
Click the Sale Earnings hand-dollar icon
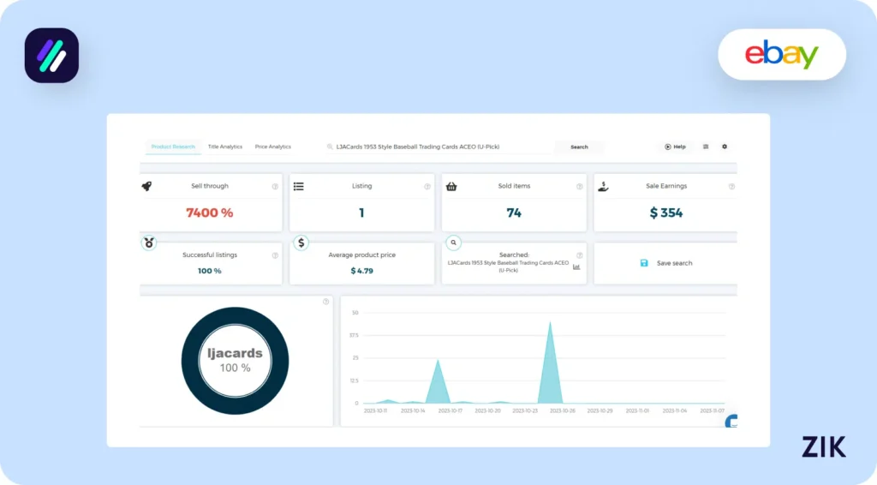pyautogui.click(x=603, y=186)
